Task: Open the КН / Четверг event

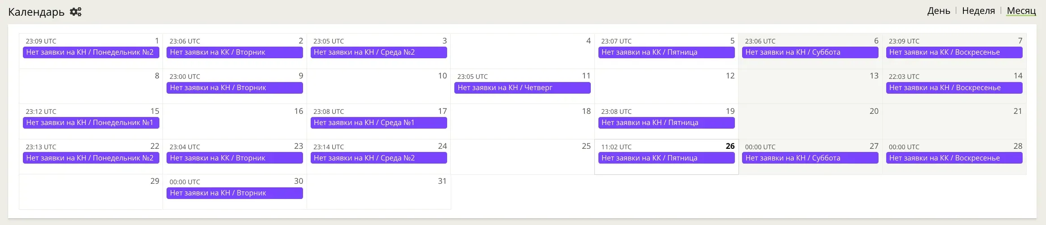Action: click(522, 88)
